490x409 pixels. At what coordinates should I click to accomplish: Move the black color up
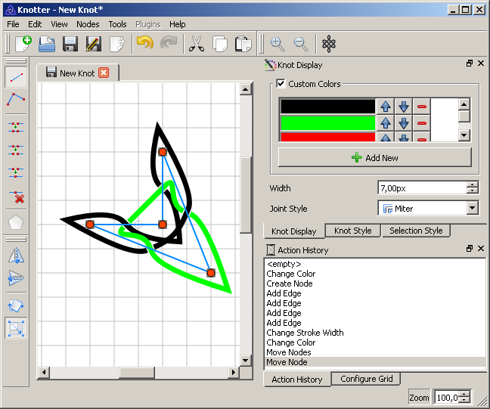(x=386, y=107)
